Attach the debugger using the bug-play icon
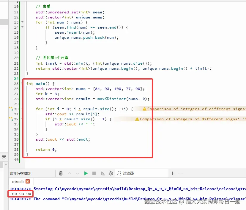246x210 pixels. point(102,173)
